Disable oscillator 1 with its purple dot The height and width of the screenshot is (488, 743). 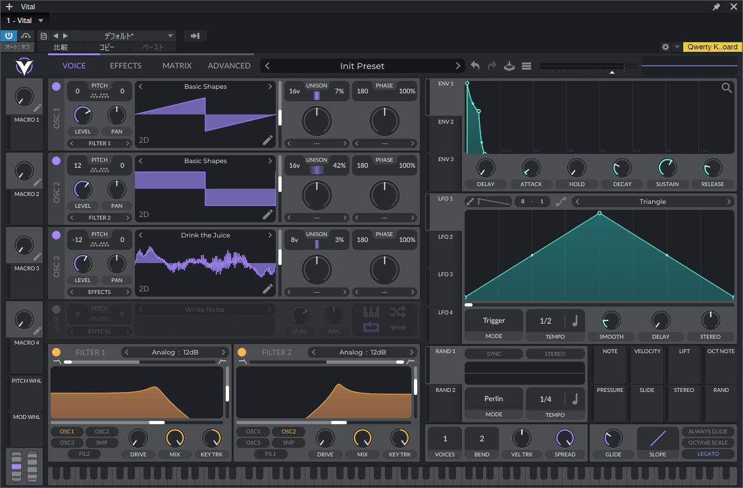pos(57,87)
